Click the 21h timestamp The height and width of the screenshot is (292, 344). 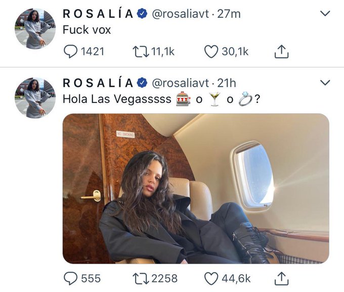[227, 83]
